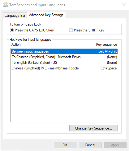Open Change Key Sequence dialog
This screenshot has width=129, height=151.
[x=93, y=128]
